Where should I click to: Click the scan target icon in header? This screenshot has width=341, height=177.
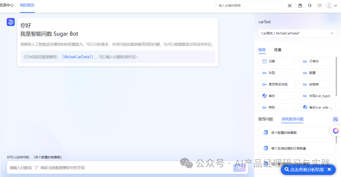(290, 6)
